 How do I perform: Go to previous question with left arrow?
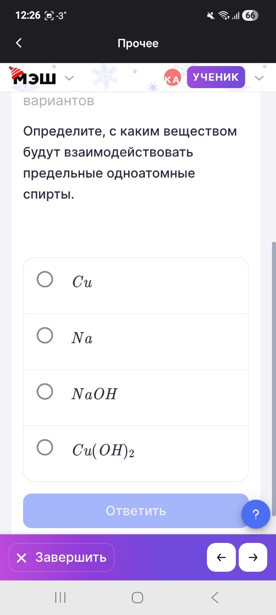tap(221, 557)
